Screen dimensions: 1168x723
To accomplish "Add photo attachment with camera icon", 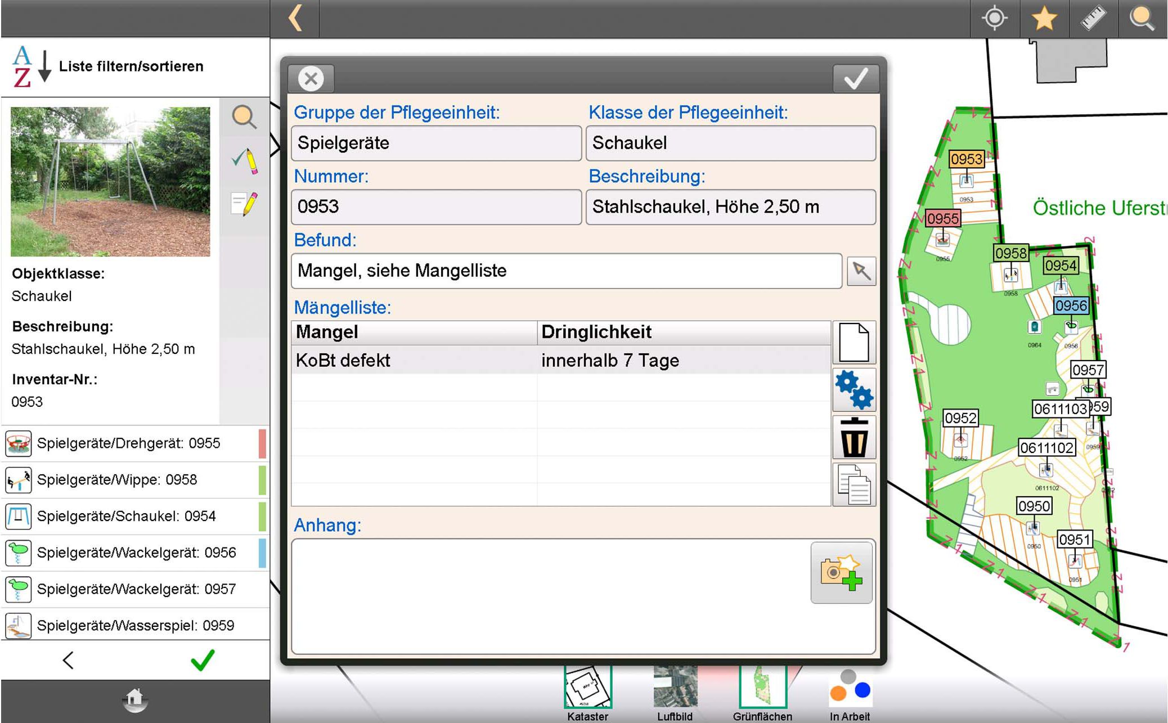I will tap(841, 572).
